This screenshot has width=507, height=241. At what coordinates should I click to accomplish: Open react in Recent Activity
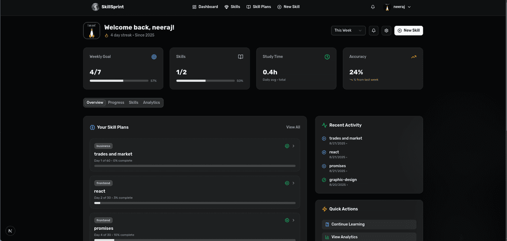[x=334, y=152]
